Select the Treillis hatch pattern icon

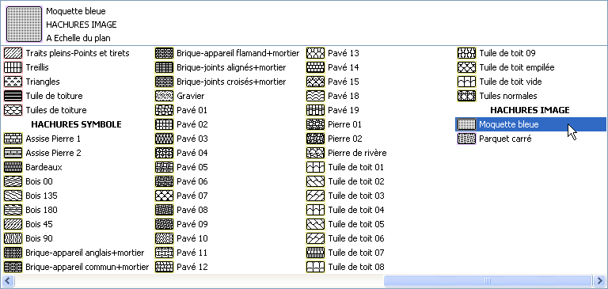[x=13, y=67]
